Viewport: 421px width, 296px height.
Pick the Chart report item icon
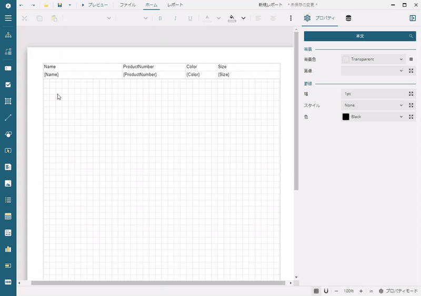click(x=8, y=249)
